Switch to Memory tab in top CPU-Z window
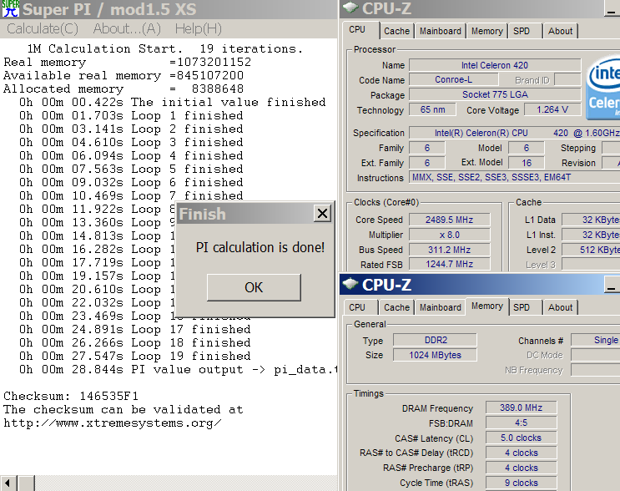This screenshot has height=491, width=620. pos(486,31)
